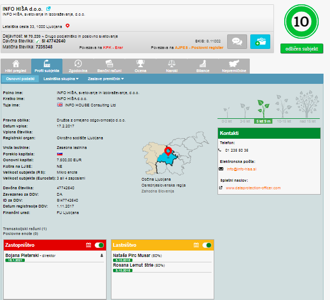
Task: Go to the Bilance tab
Action: (202, 66)
